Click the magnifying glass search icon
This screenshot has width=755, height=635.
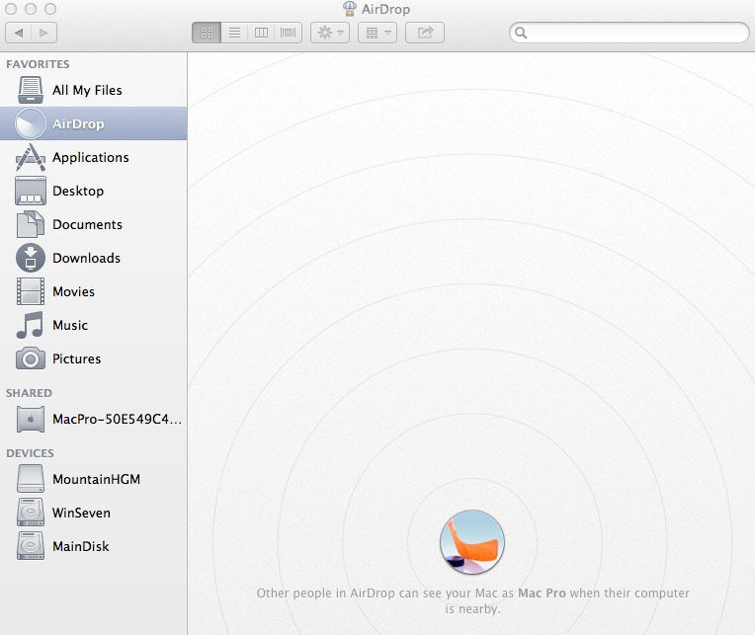[x=521, y=33]
